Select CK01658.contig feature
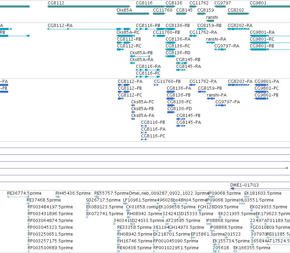 [128, 210]
